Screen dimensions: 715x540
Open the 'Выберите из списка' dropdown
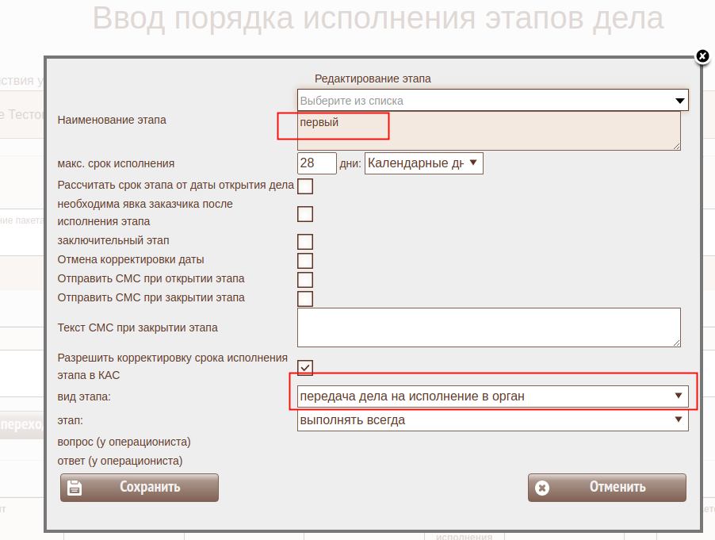(492, 101)
